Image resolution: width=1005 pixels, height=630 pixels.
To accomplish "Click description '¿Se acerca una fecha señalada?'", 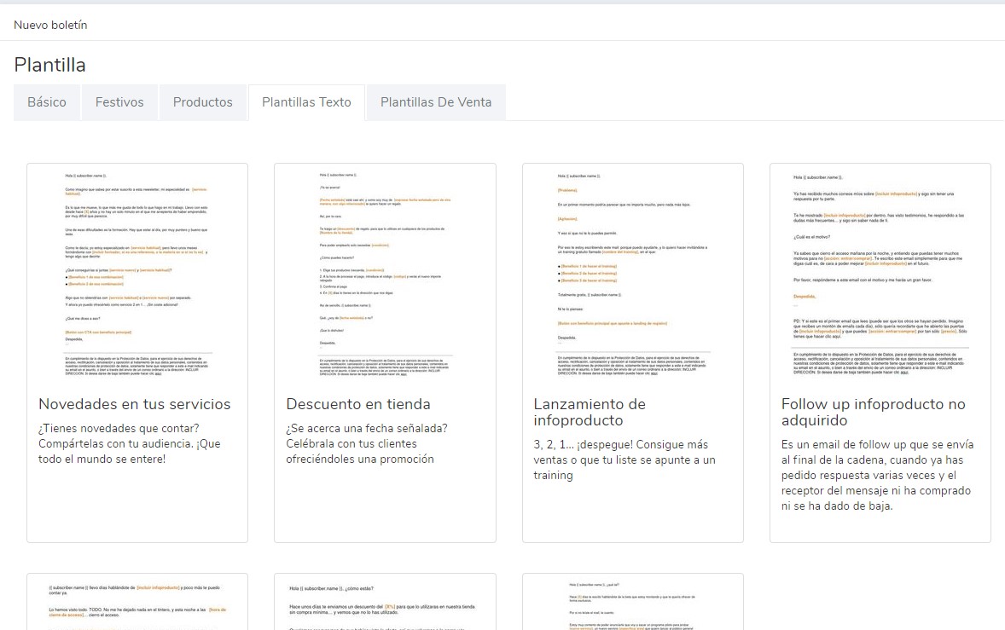I will pos(367,428).
